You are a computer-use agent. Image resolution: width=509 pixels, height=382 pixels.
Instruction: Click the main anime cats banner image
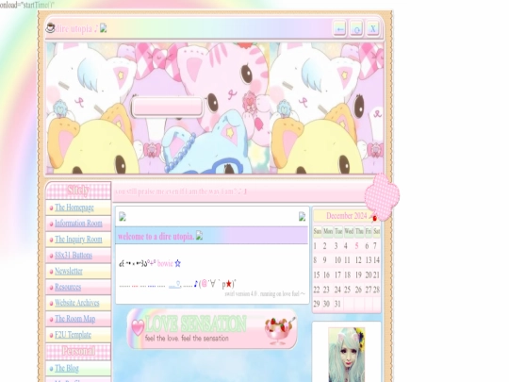tap(214, 108)
